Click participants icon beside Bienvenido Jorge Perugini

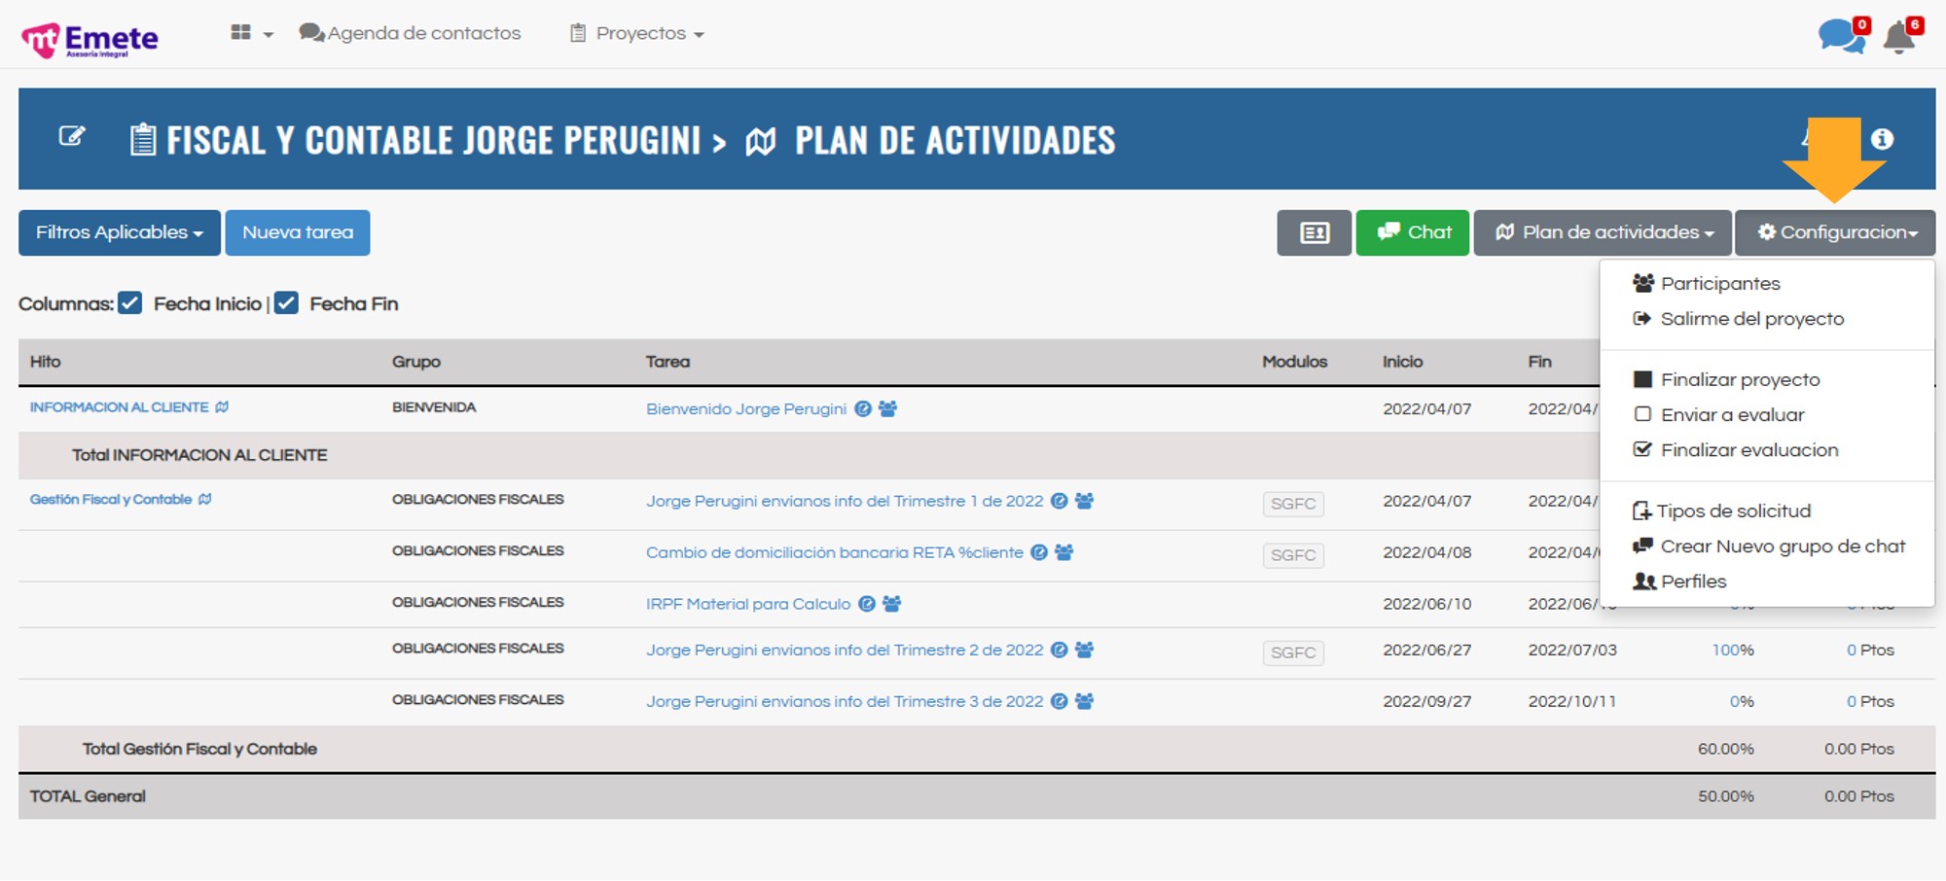click(x=887, y=409)
